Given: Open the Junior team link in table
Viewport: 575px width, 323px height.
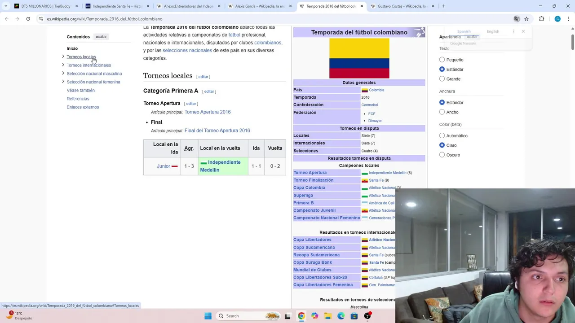Looking at the screenshot, I should pyautogui.click(x=164, y=166).
